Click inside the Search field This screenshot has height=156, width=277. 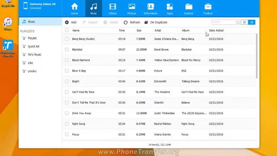(x=223, y=22)
